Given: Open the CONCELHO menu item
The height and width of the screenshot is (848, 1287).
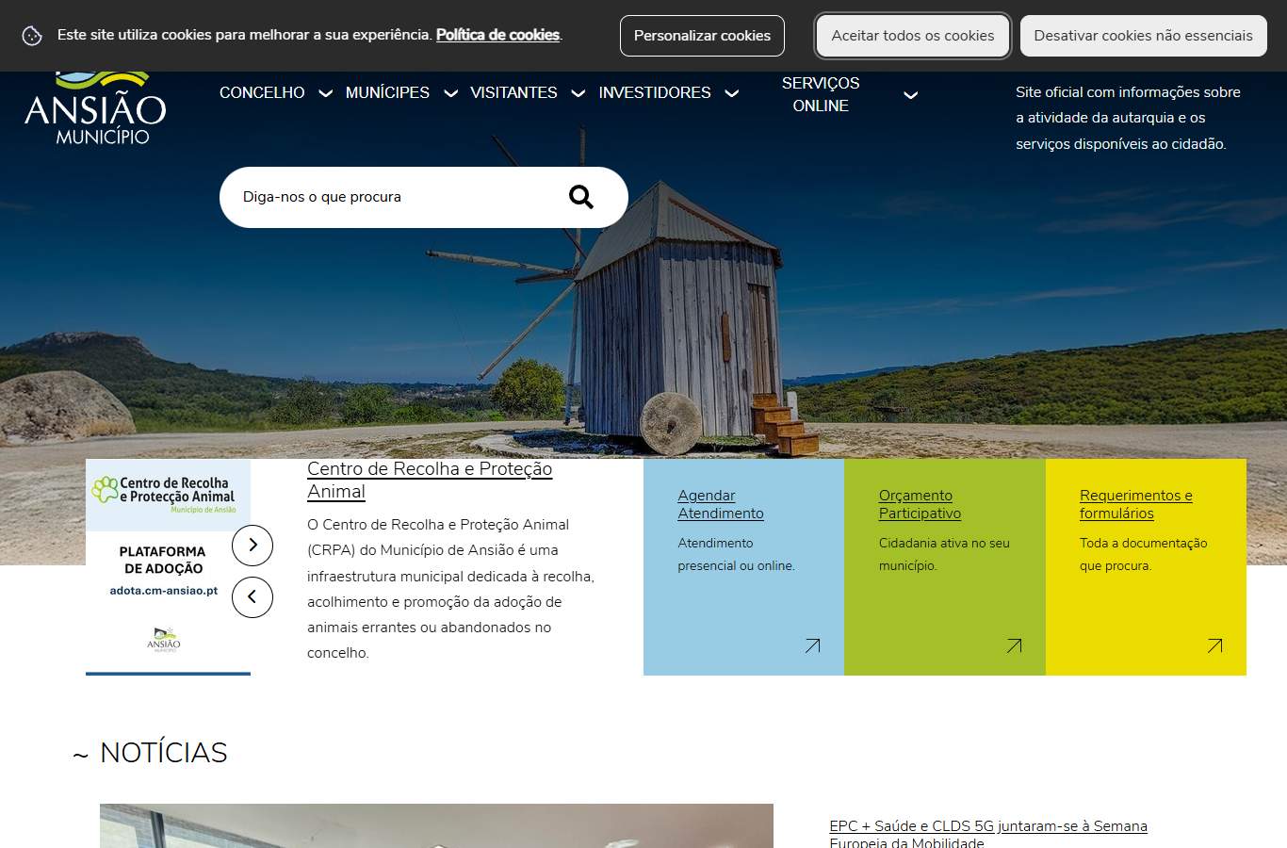Looking at the screenshot, I should [262, 92].
